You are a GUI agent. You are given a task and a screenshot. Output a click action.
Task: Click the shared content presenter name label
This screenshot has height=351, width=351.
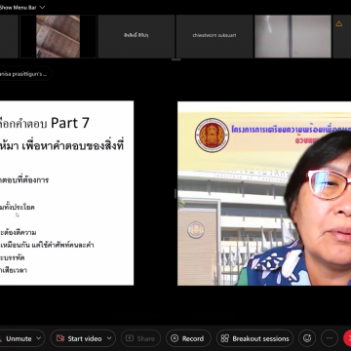pos(23,74)
